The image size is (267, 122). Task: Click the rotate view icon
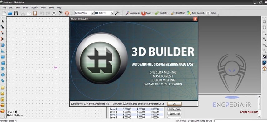[264, 21]
